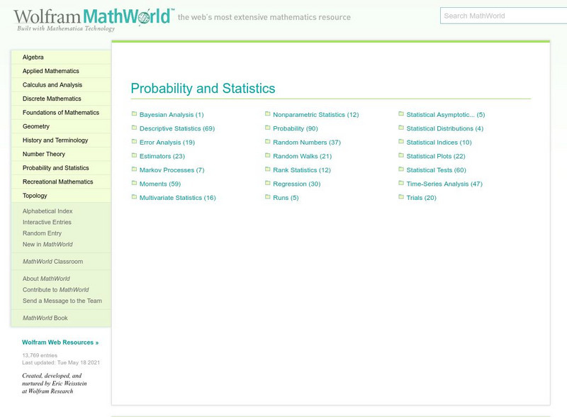The image size is (567, 417).
Task: Click the folder icon beside Statistical Asymptotic
Action: [x=401, y=114]
